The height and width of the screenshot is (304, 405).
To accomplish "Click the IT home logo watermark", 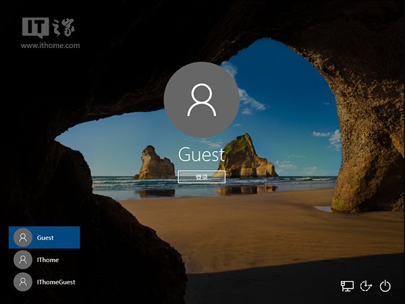I will 49,27.
